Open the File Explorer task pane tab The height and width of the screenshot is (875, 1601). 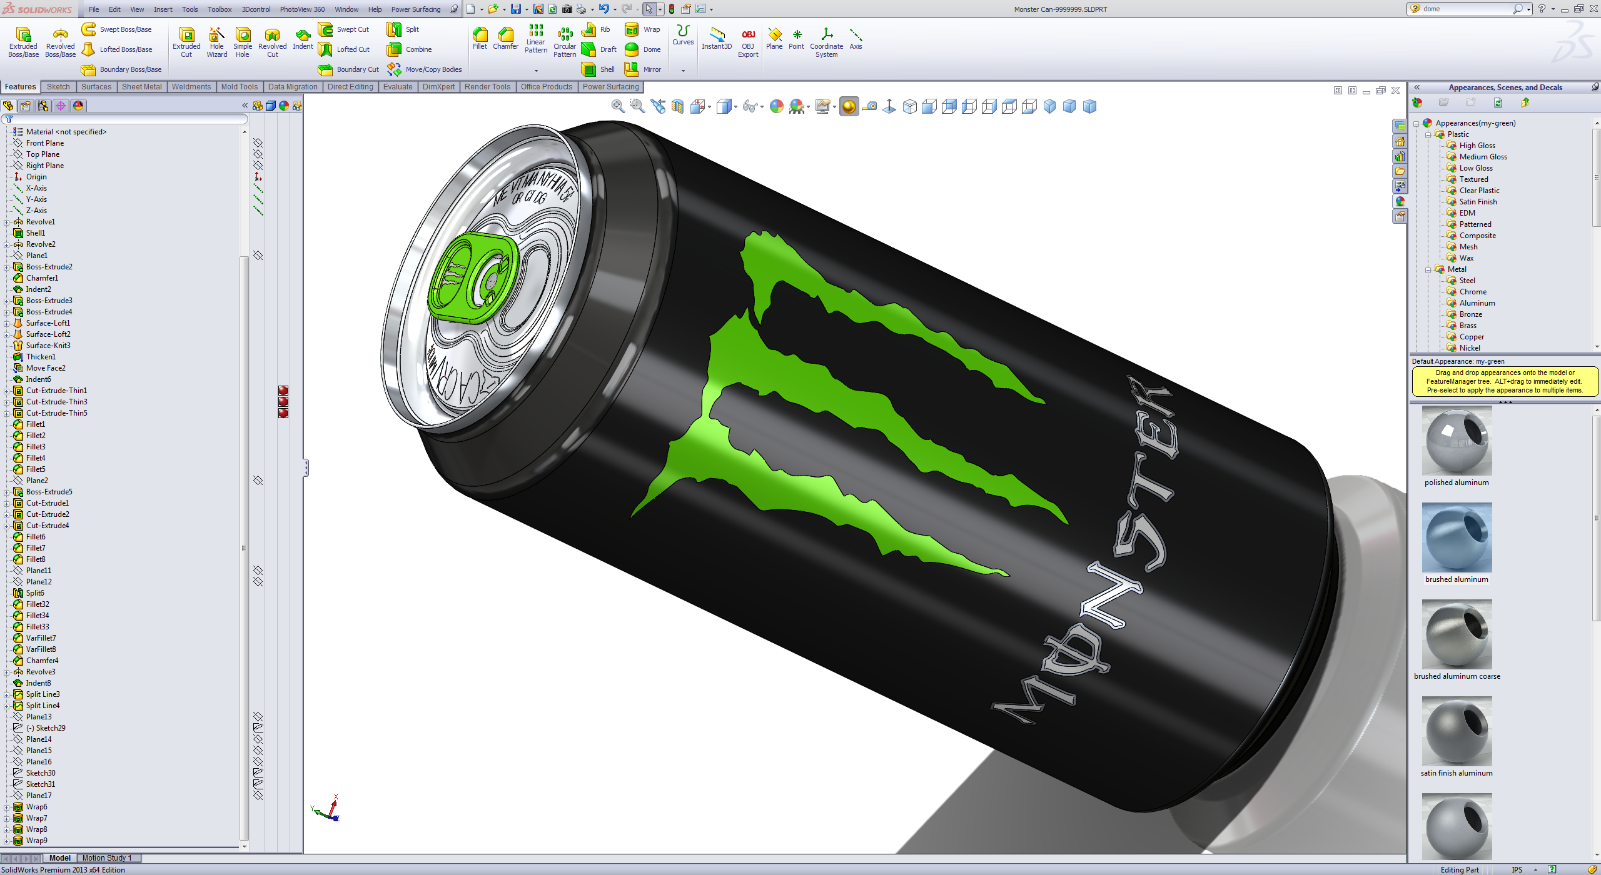pos(1400,171)
